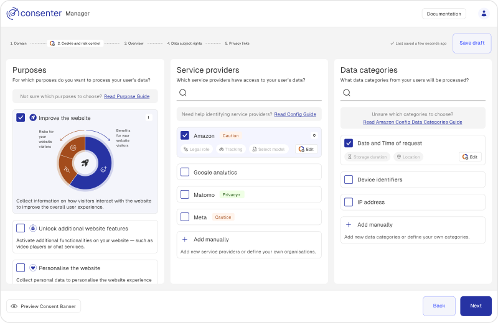The image size is (498, 323).
Task: Click the consenter logo icon
Action: click(12, 13)
